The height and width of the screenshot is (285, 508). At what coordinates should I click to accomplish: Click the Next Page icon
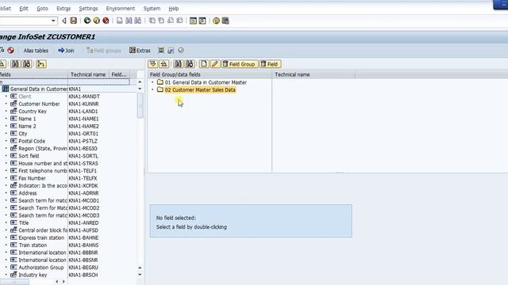[x=171, y=21]
